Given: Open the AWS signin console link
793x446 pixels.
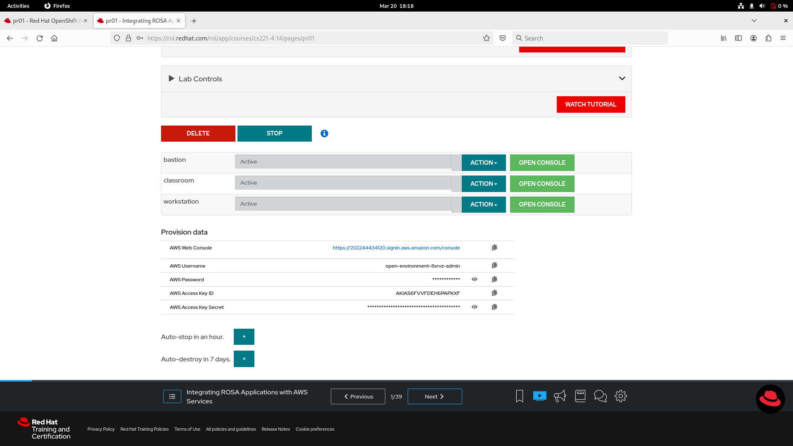Looking at the screenshot, I should 396,248.
